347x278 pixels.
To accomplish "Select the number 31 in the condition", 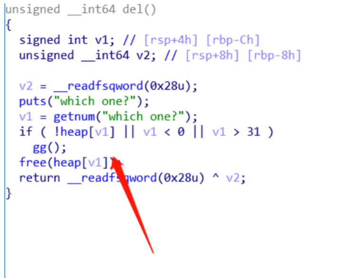I will tap(254, 132).
